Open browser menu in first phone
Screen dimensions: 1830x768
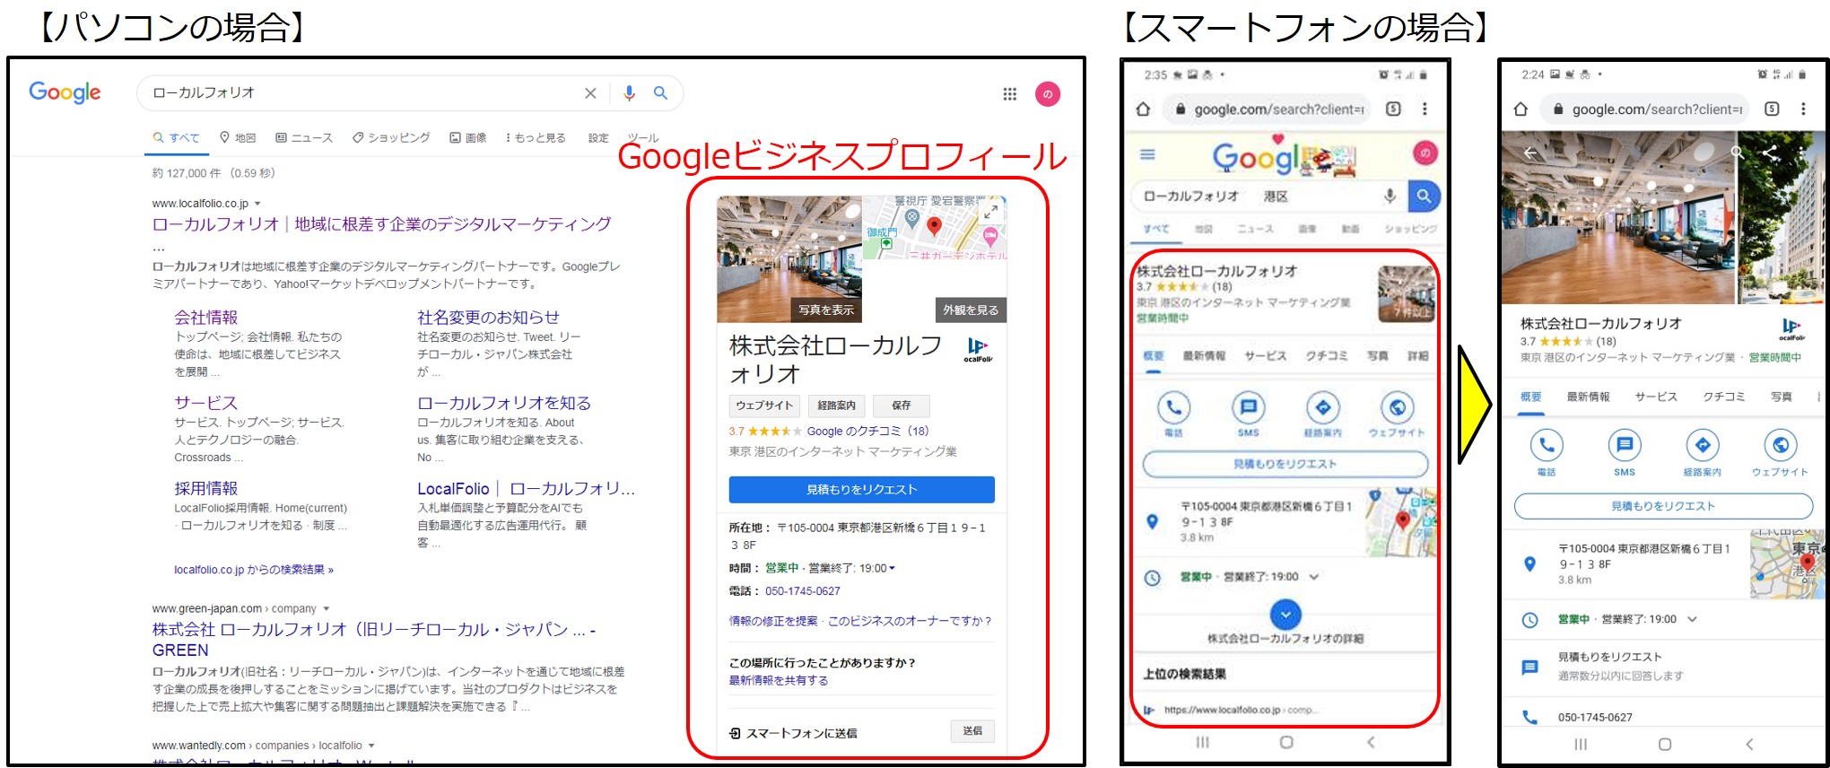click(x=1424, y=109)
